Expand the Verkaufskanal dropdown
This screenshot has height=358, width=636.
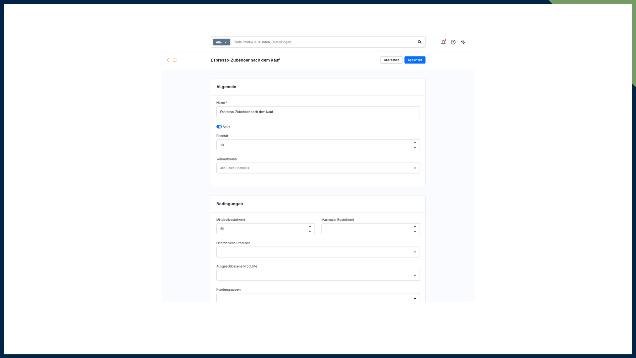pyautogui.click(x=318, y=168)
